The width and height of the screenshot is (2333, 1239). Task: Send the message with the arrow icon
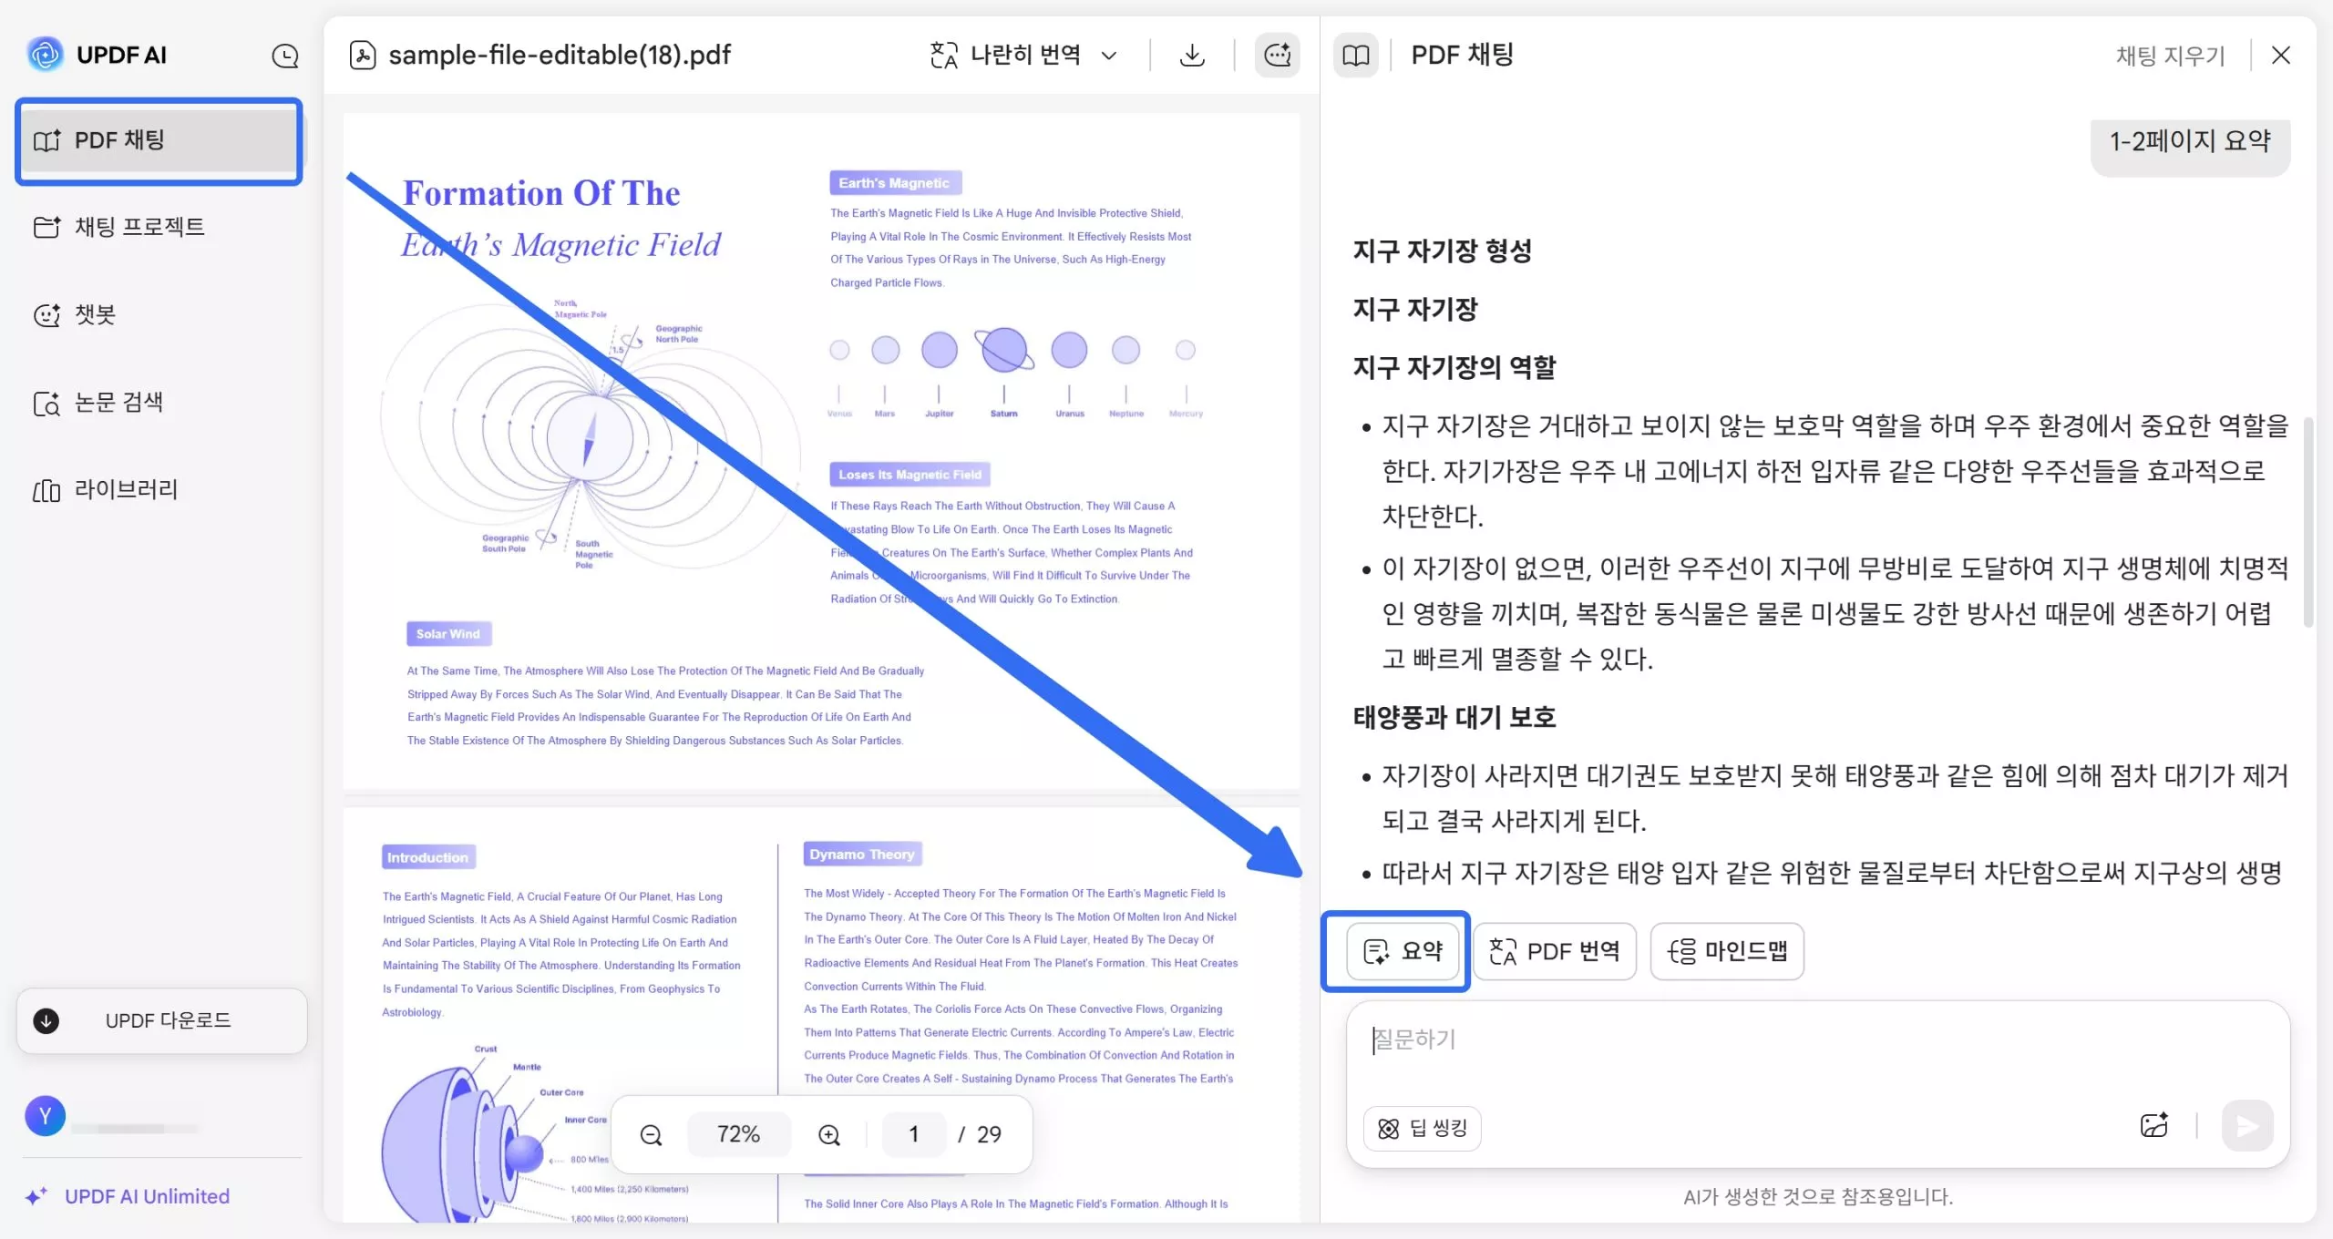coord(2246,1125)
